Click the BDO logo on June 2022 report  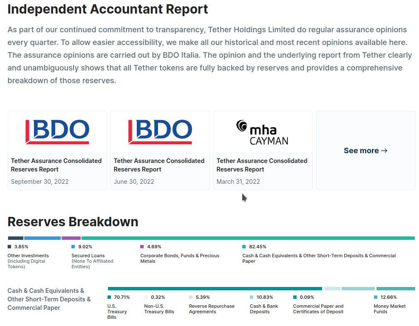(x=160, y=132)
